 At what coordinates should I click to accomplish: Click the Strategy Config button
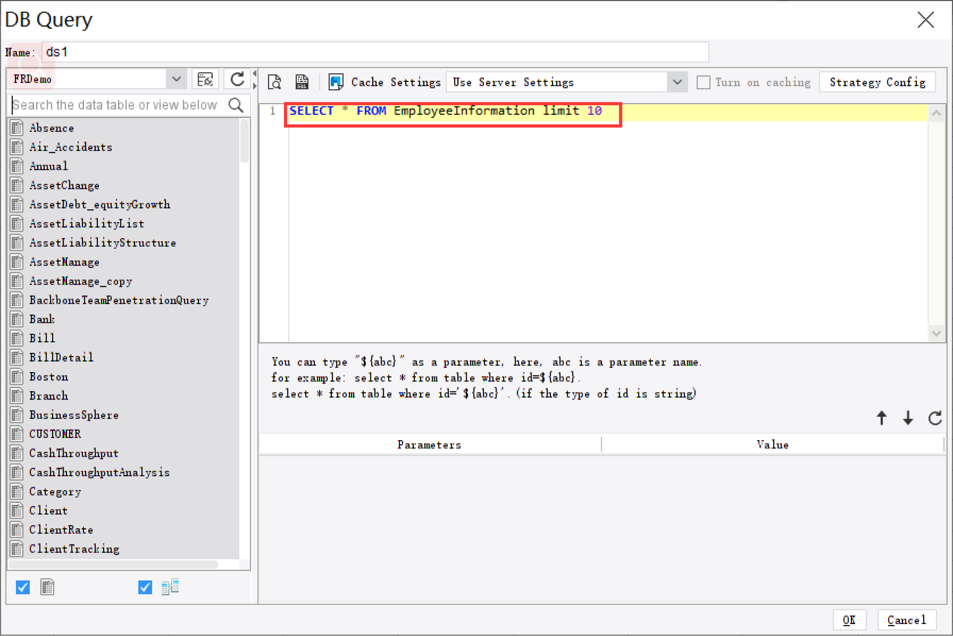877,82
